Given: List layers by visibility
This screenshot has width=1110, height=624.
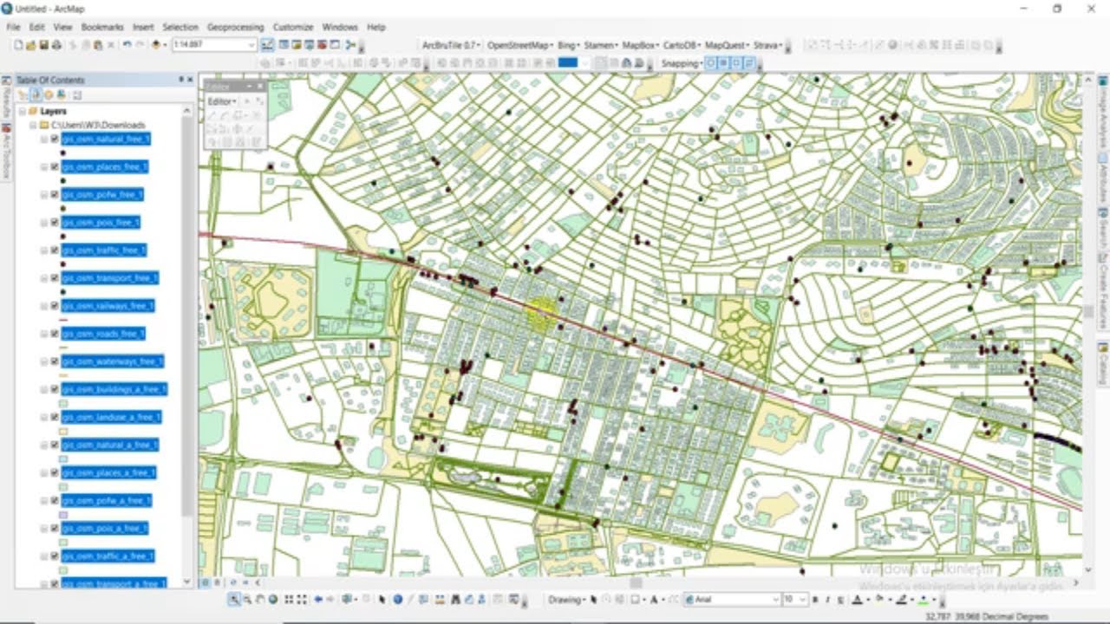Looking at the screenshot, I should pos(49,94).
